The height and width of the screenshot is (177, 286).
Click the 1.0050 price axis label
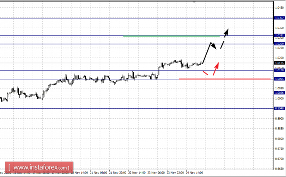coord(280,88)
